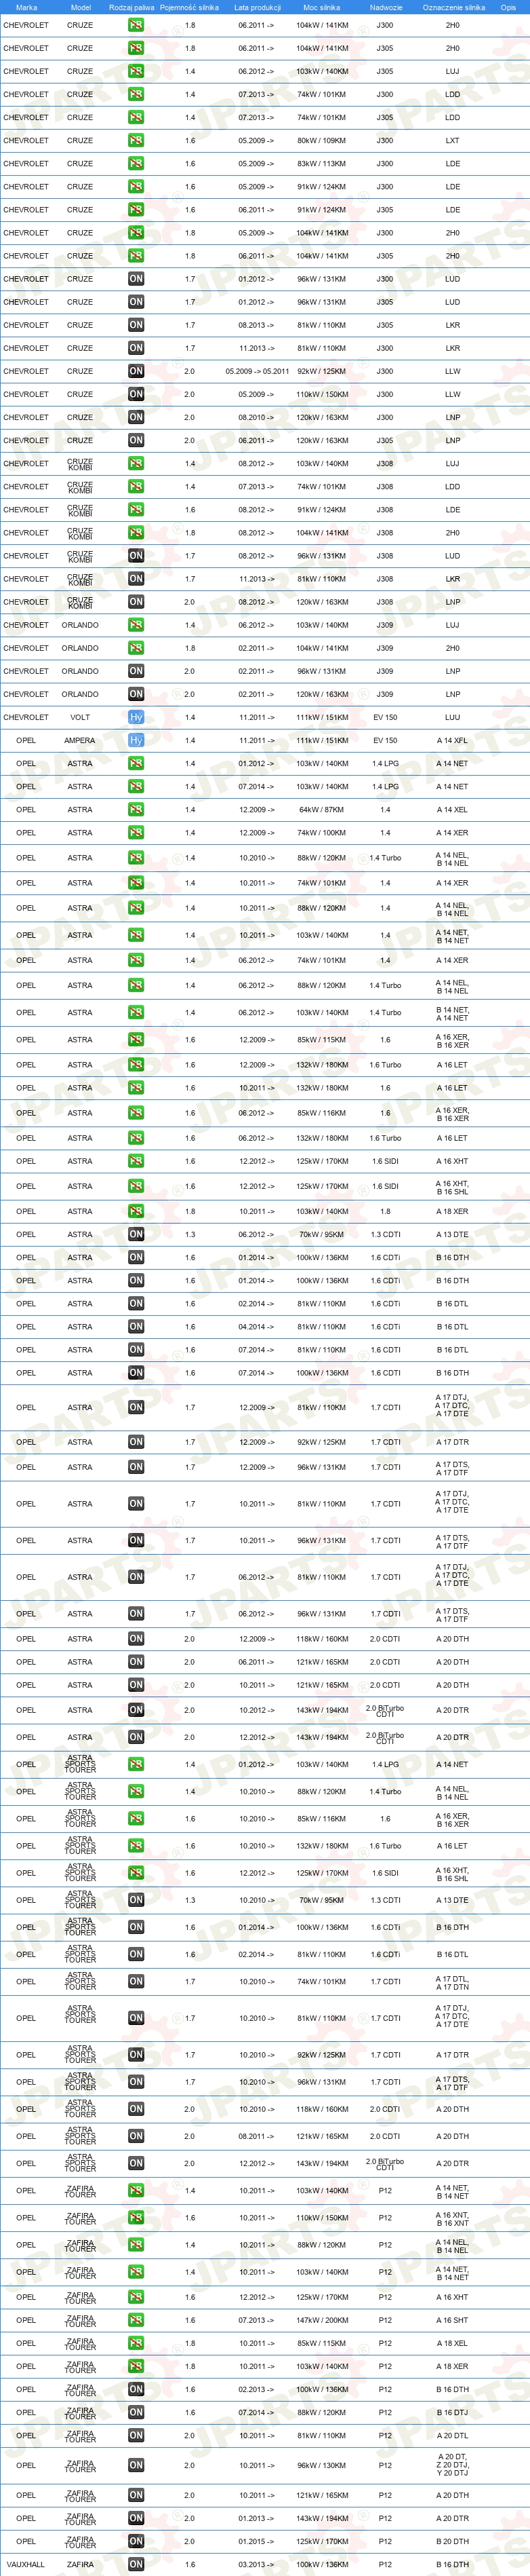Click the AMPERA model cell
This screenshot has width=530, height=2576.
coord(80,741)
